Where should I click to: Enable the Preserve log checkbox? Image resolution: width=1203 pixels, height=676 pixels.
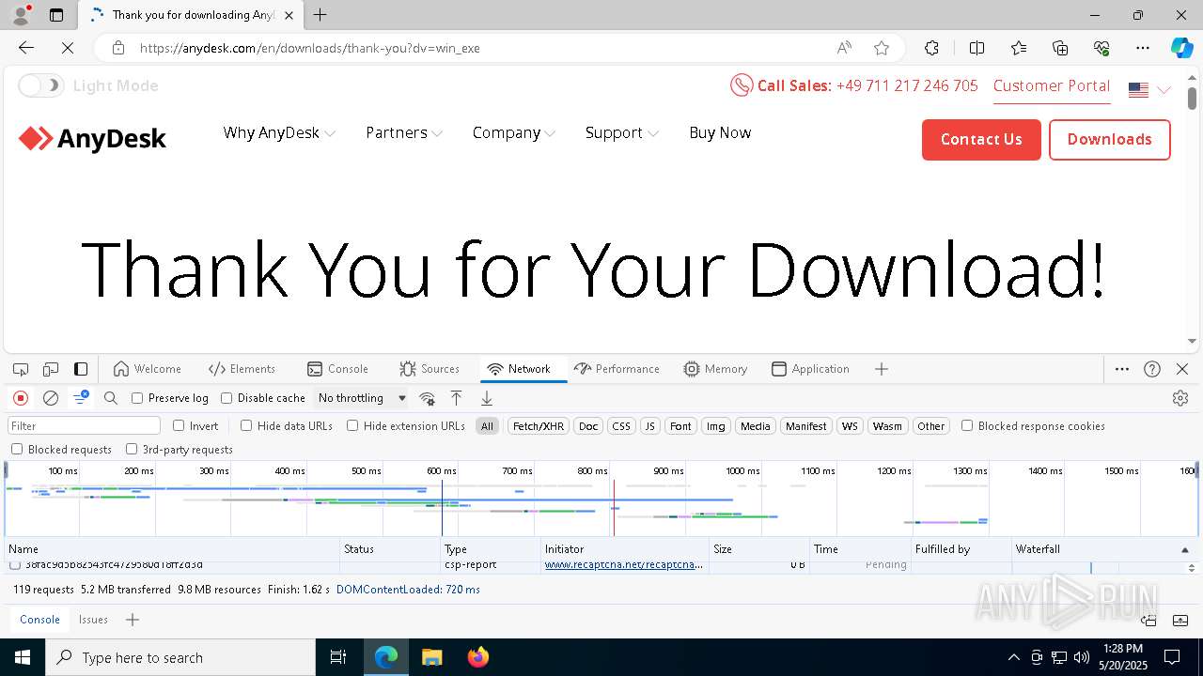pyautogui.click(x=137, y=398)
